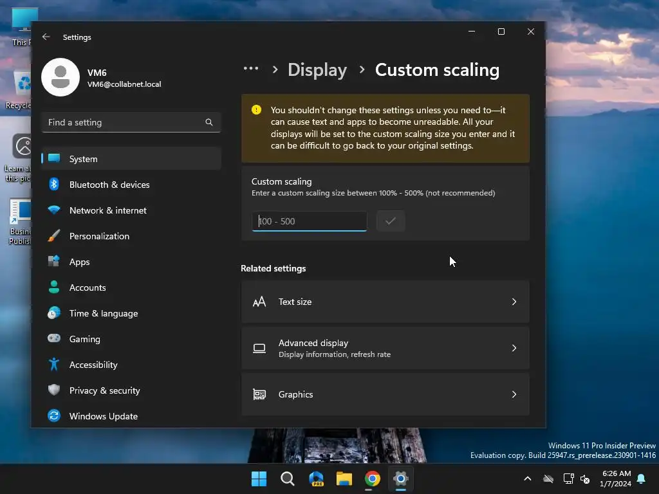
Task: Select the This PC desktop icon
Action: [x=21, y=27]
